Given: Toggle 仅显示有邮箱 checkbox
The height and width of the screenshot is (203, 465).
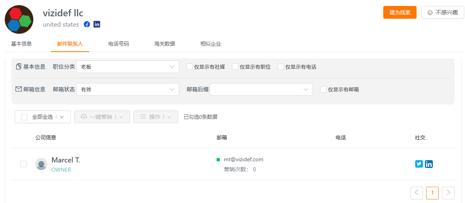Looking at the screenshot, I should 323,89.
